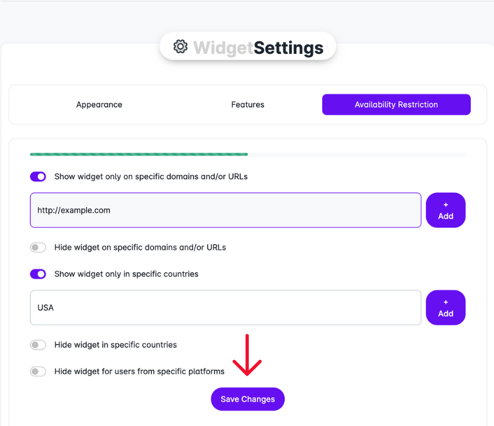Turn off the show only in specific countries switch

pos(38,274)
